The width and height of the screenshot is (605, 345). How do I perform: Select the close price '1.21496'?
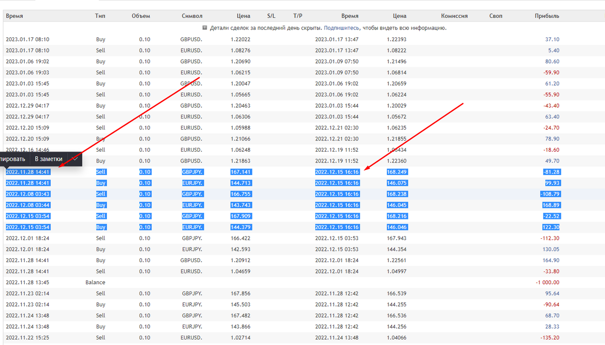click(397, 61)
